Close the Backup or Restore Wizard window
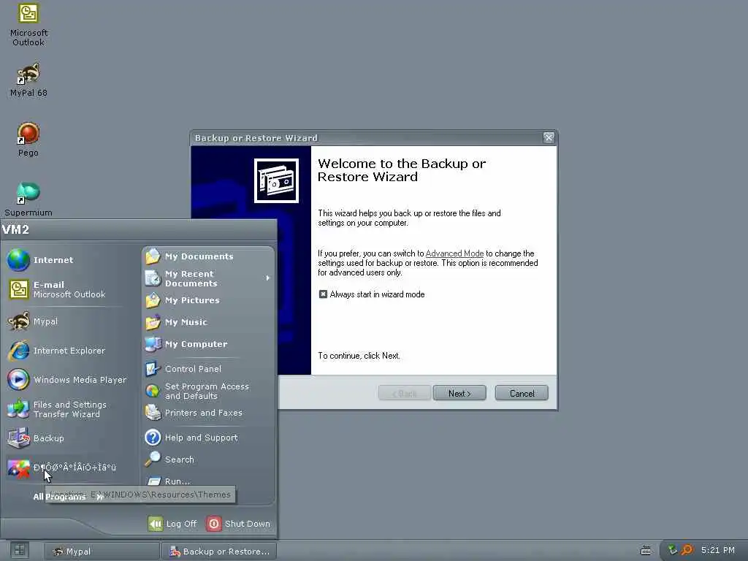748x561 pixels. coord(549,138)
